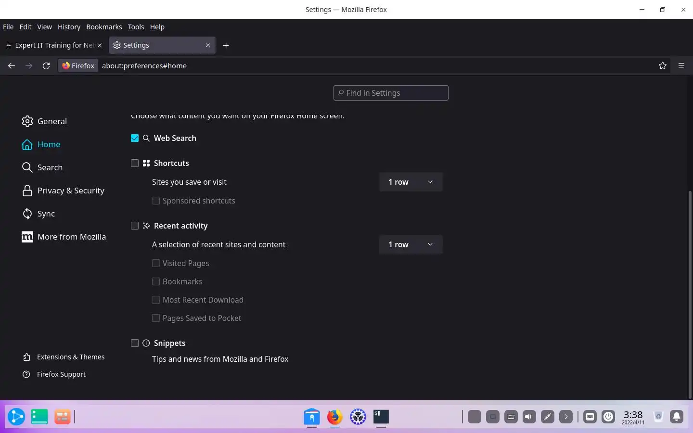Open the clock showing 3:38
693x433 pixels.
tap(633, 417)
